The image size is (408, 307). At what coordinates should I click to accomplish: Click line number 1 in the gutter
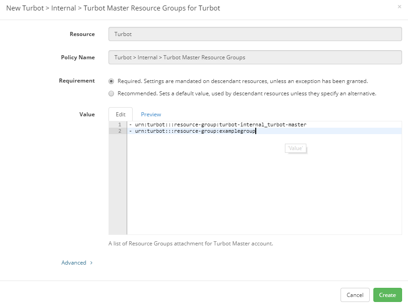[x=120, y=125]
